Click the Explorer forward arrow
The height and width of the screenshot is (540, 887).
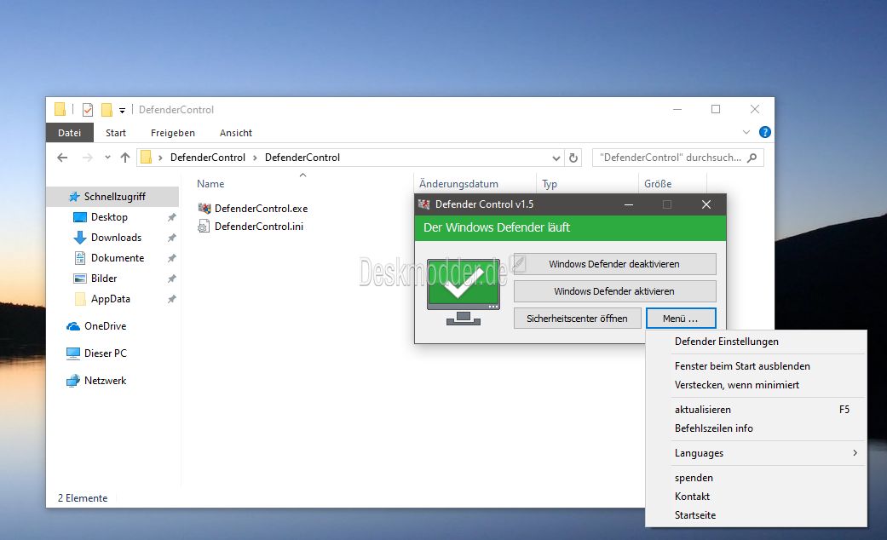[87, 158]
